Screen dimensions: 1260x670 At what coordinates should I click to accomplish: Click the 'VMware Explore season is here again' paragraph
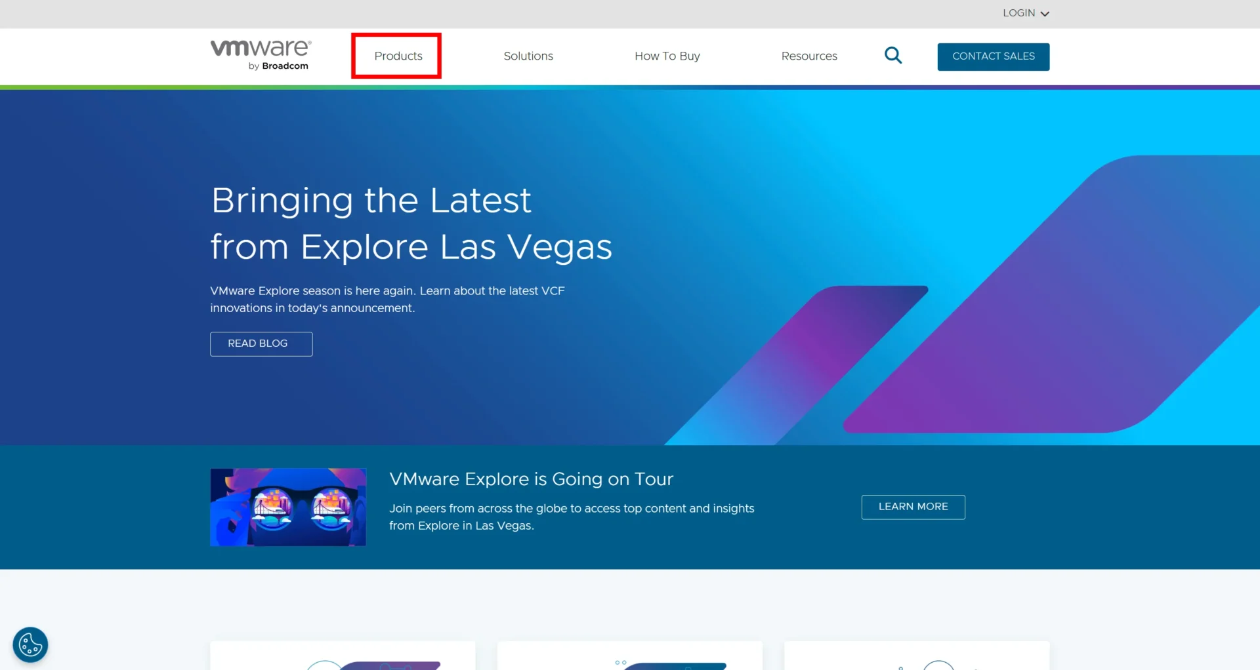tap(387, 300)
